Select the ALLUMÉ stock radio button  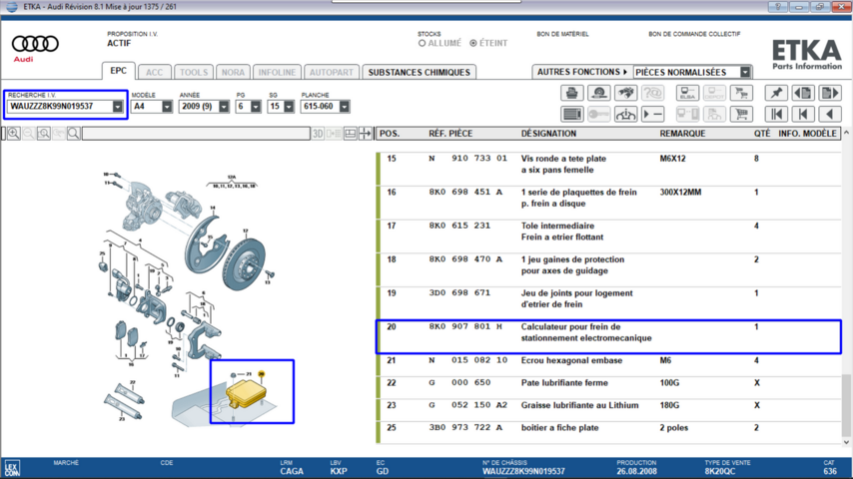422,43
